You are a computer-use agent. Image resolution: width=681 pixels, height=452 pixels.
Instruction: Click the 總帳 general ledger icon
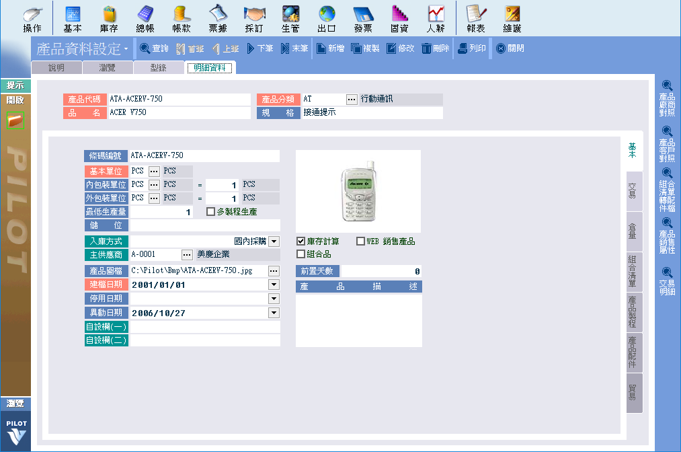[x=145, y=19]
